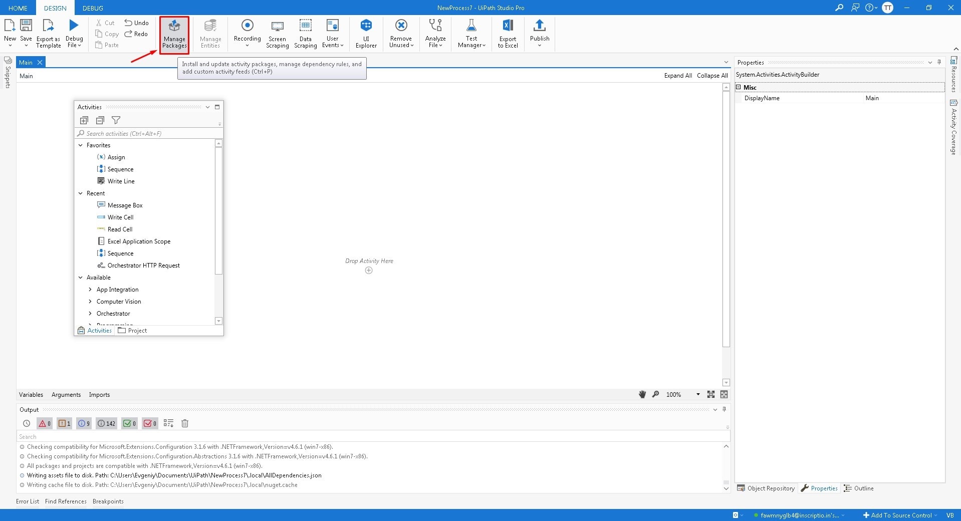The width and height of the screenshot is (961, 521).
Task: Switch to the Project tab
Action: tap(132, 331)
